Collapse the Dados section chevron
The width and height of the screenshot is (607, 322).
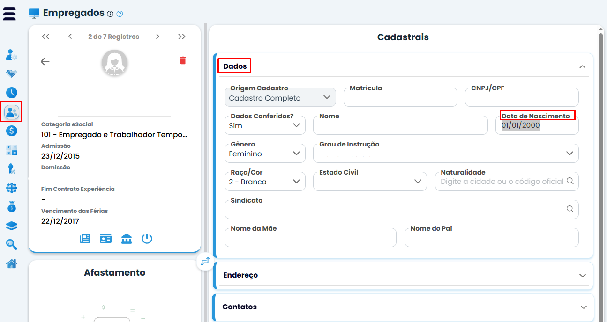pyautogui.click(x=583, y=66)
